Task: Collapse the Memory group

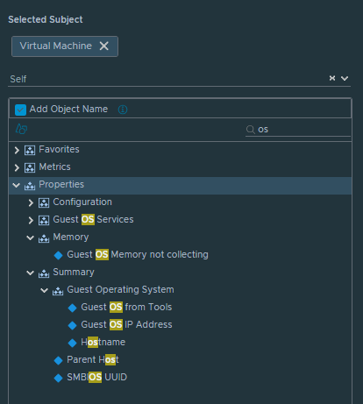Action: [x=31, y=237]
